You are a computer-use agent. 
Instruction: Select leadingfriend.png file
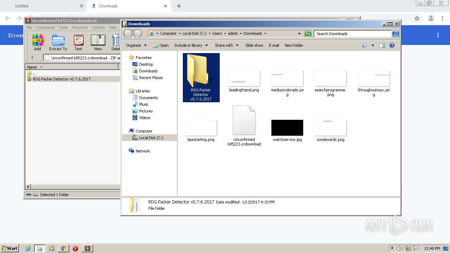tap(244, 81)
